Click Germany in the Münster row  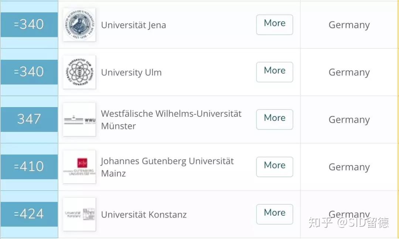tap(349, 119)
